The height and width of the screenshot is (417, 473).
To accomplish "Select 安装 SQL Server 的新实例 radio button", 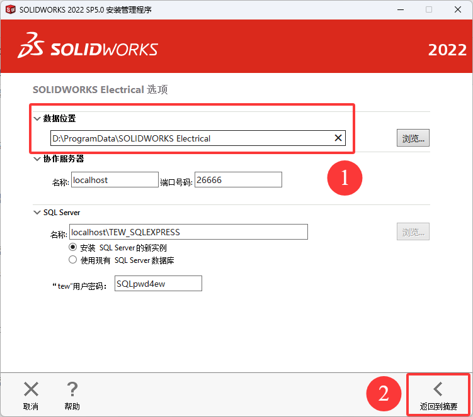I will [72, 247].
